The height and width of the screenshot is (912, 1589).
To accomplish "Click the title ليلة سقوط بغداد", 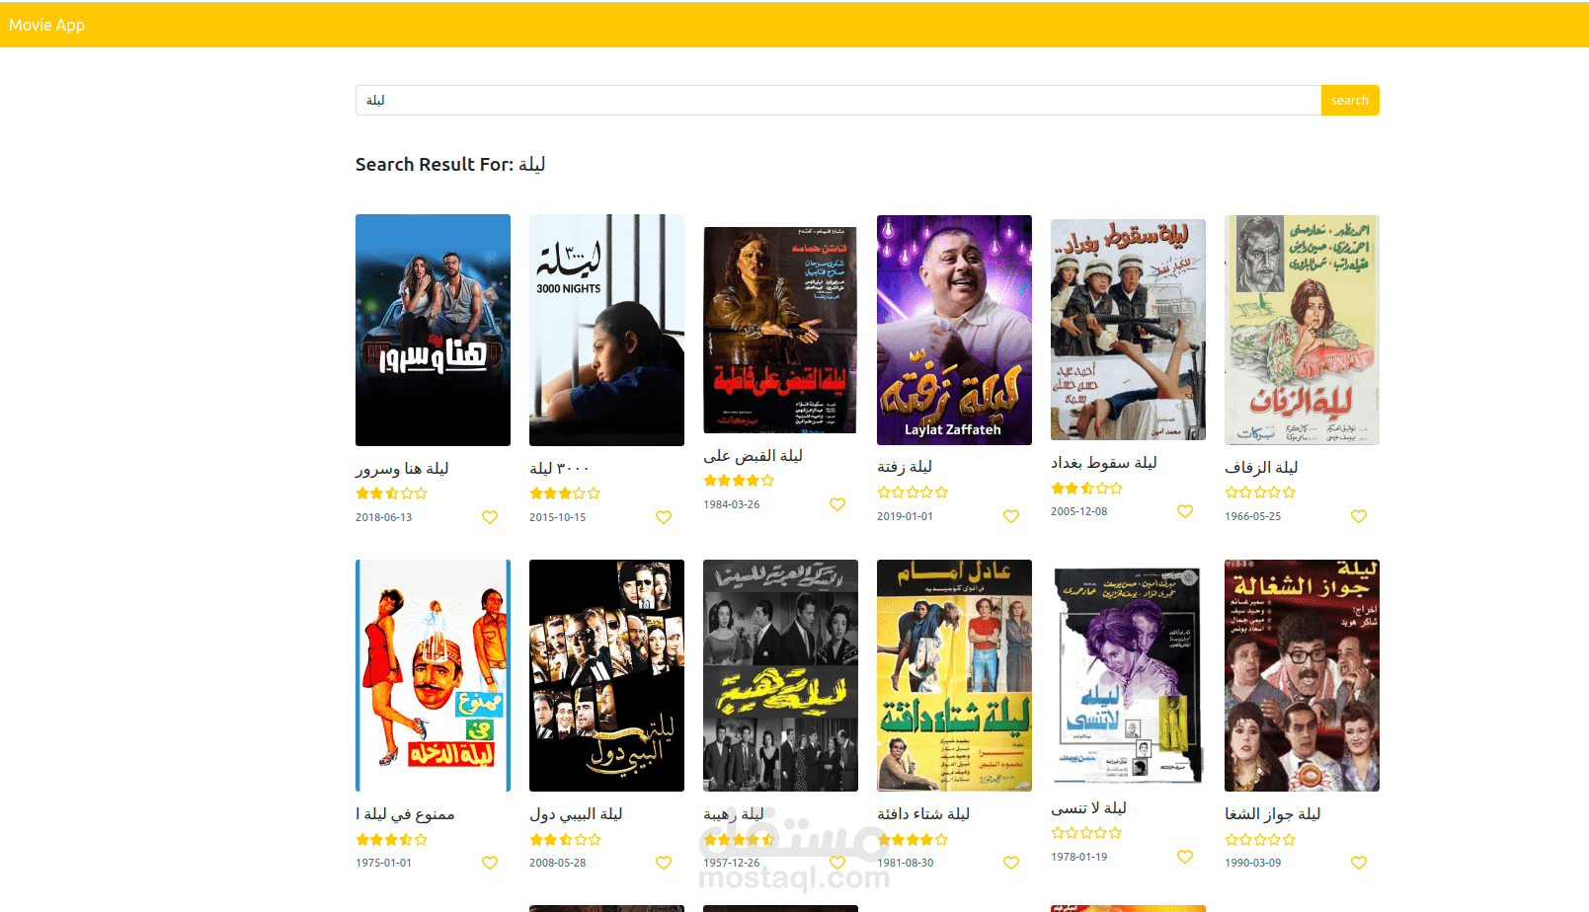I will 1104,462.
